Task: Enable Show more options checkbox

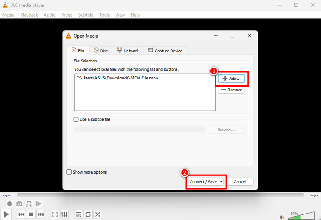Action: (x=69, y=172)
